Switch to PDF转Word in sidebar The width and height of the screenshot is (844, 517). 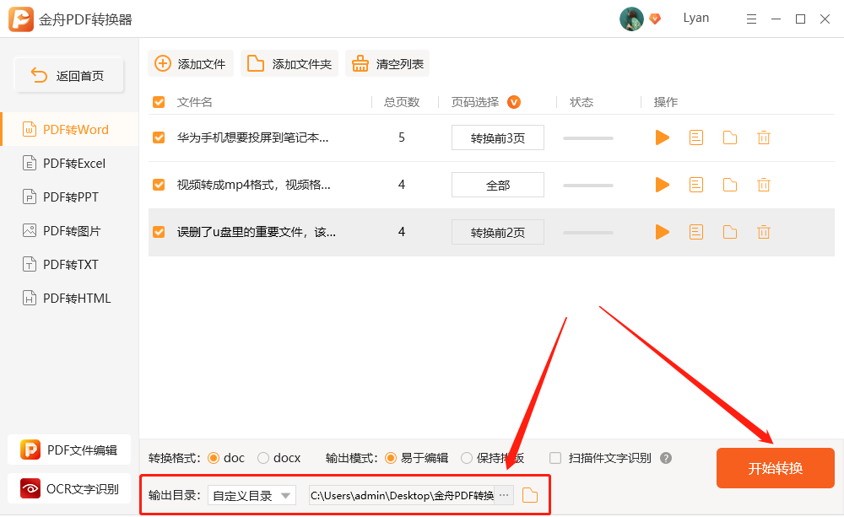(70, 129)
